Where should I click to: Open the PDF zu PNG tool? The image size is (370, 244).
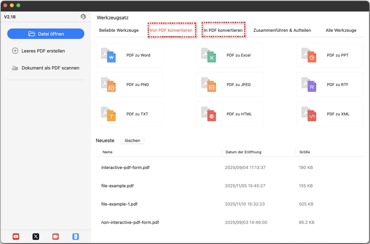coord(129,85)
